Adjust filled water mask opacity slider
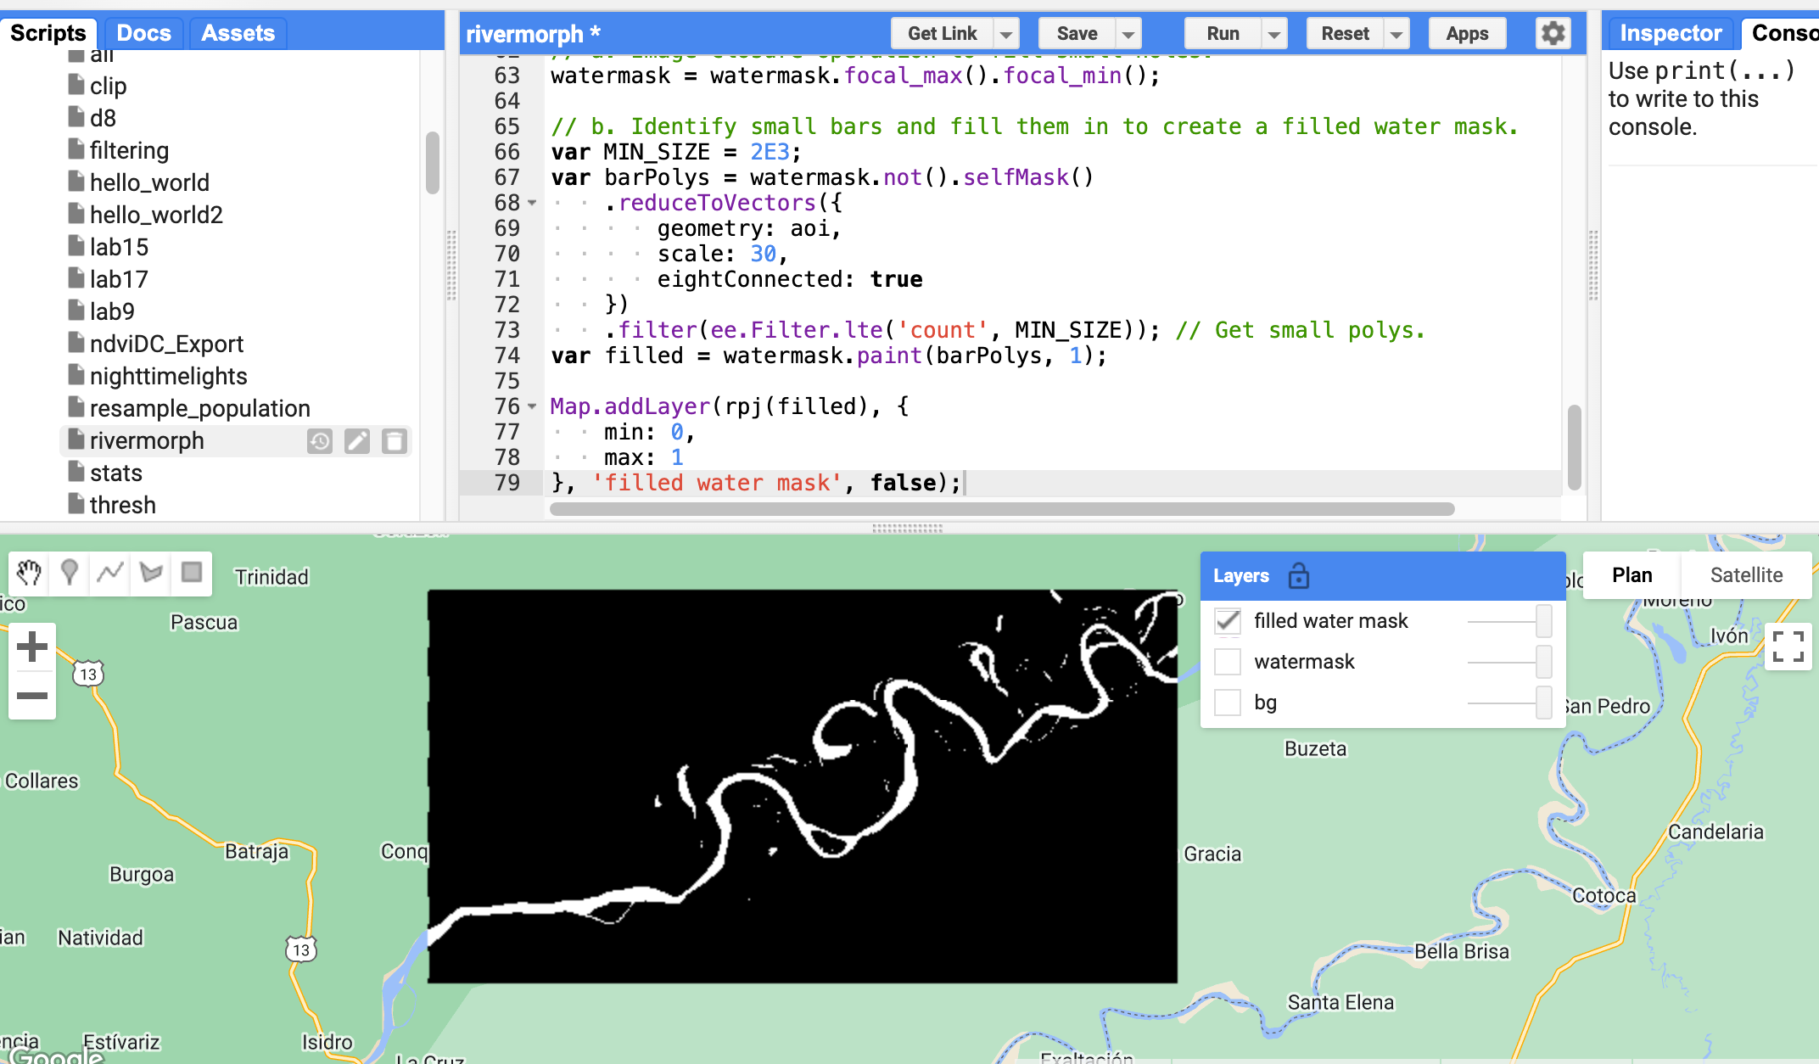1819x1064 pixels. [x=1543, y=621]
